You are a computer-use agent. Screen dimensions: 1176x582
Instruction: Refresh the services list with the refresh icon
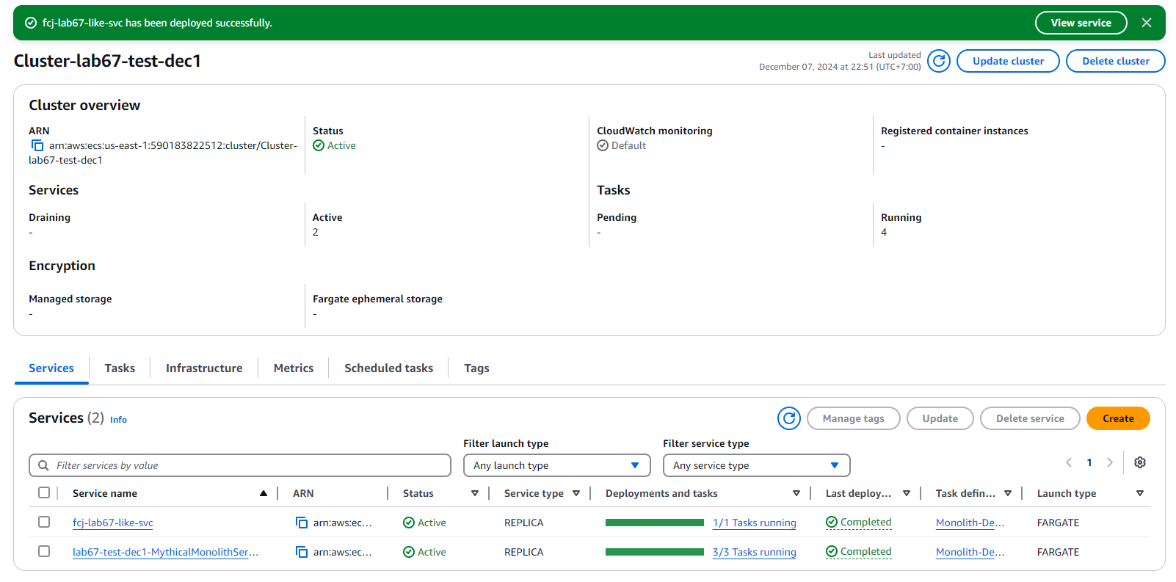click(789, 418)
